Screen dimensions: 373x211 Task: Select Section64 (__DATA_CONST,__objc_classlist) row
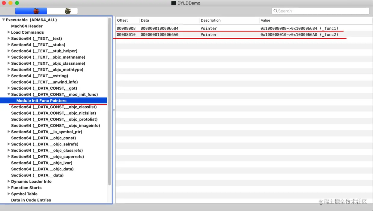pos(54,107)
